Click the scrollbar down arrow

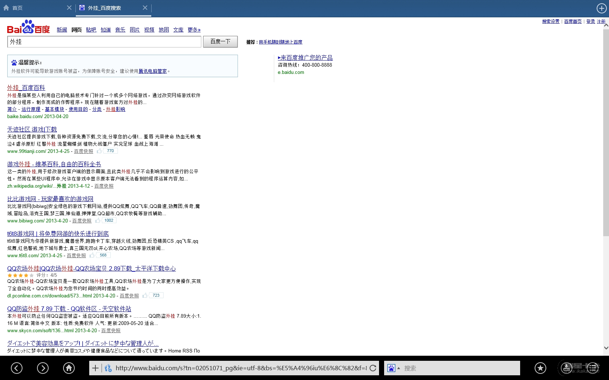[606, 348]
